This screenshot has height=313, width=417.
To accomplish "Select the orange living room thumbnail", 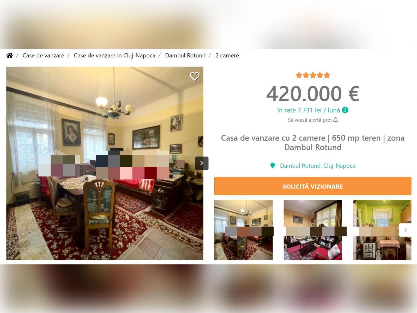I will [313, 230].
